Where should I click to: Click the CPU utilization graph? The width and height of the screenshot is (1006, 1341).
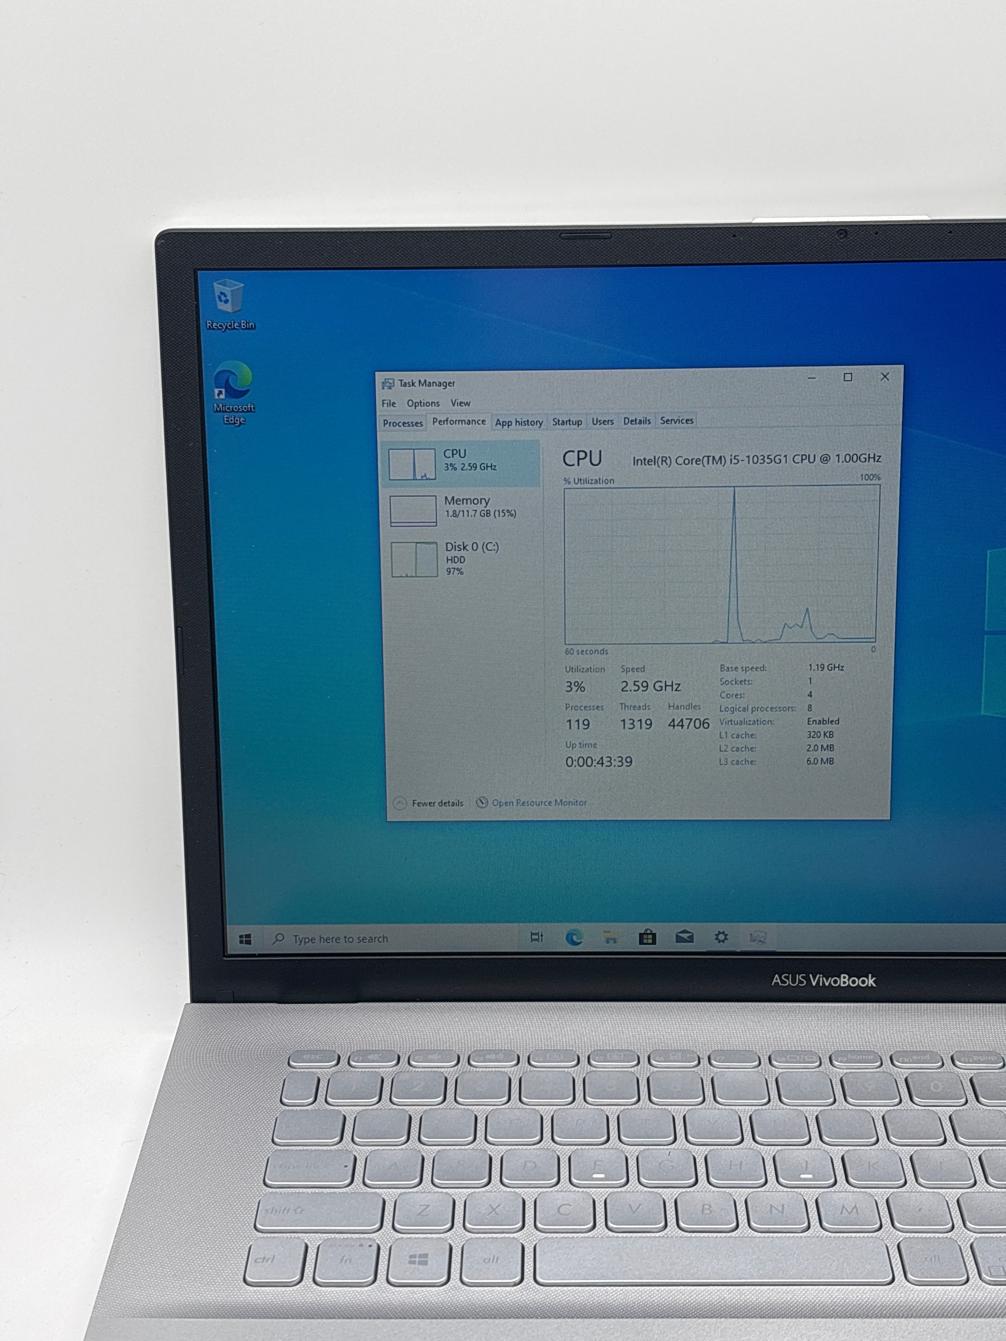pos(721,565)
